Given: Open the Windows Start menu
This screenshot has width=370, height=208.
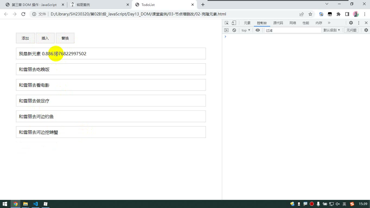Looking at the screenshot, I should (x=5, y=204).
